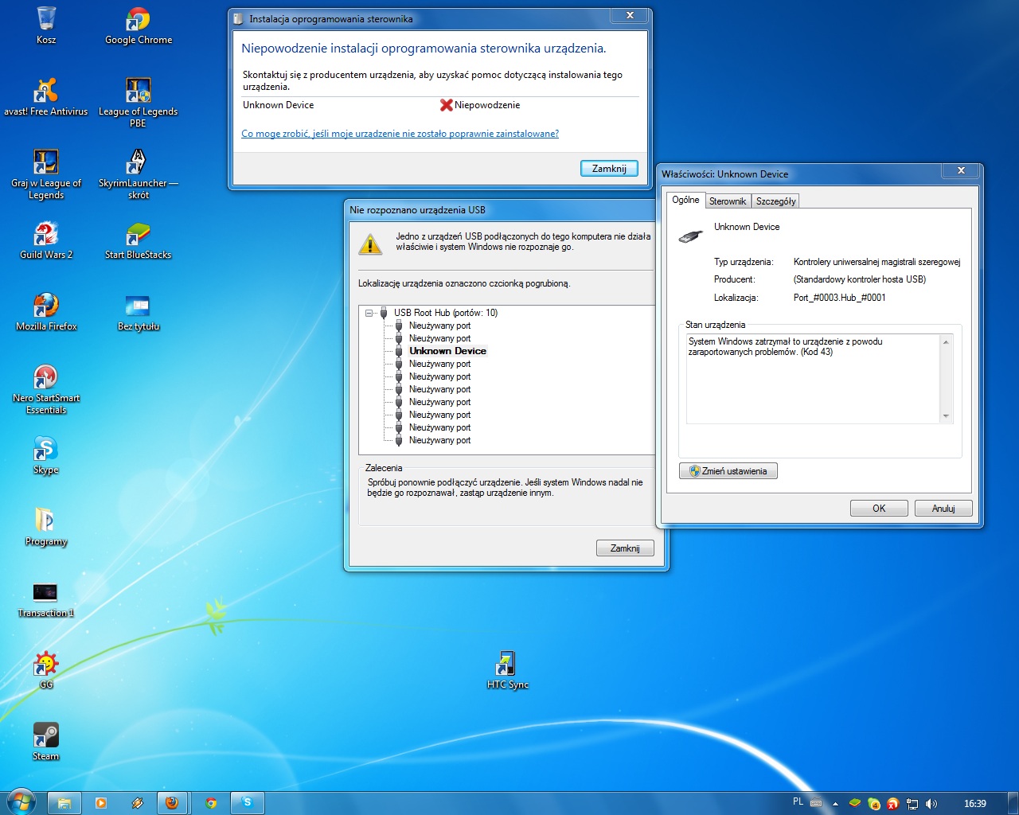Select the Programy folder icon
The height and width of the screenshot is (815, 1019).
click(x=46, y=527)
